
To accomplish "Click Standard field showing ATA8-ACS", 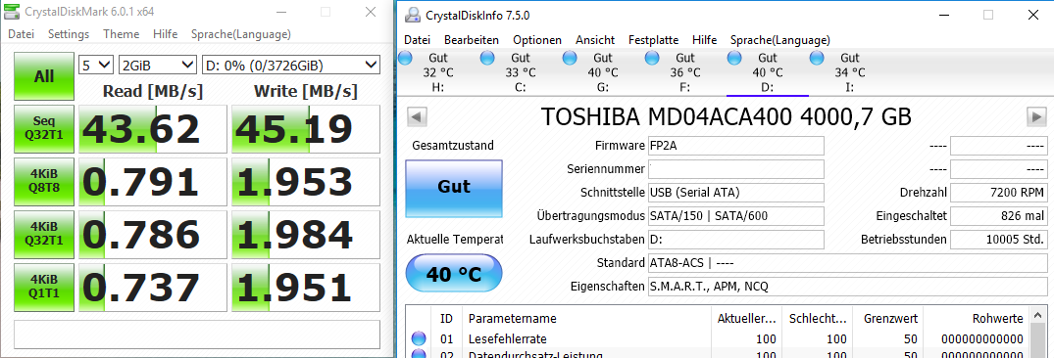I will 848,263.
